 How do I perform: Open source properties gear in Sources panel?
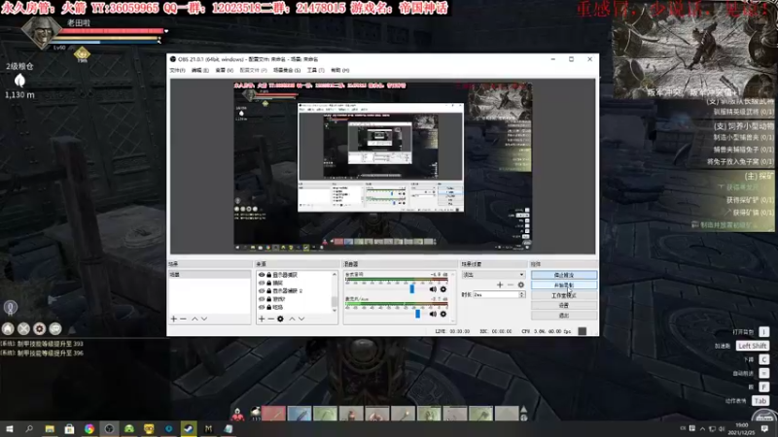[x=280, y=319]
